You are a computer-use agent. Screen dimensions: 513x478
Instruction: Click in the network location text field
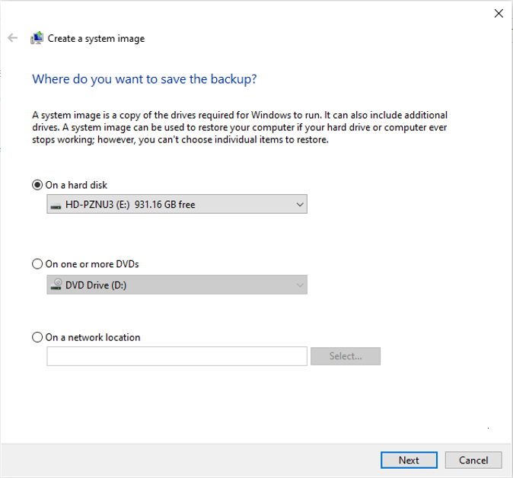pyautogui.click(x=177, y=356)
